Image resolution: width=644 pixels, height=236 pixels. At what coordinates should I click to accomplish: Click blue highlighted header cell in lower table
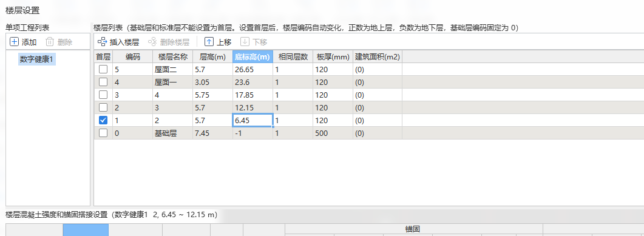(86, 230)
